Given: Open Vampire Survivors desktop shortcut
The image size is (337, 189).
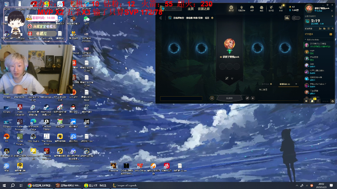Looking at the screenshot, I should point(46,153).
